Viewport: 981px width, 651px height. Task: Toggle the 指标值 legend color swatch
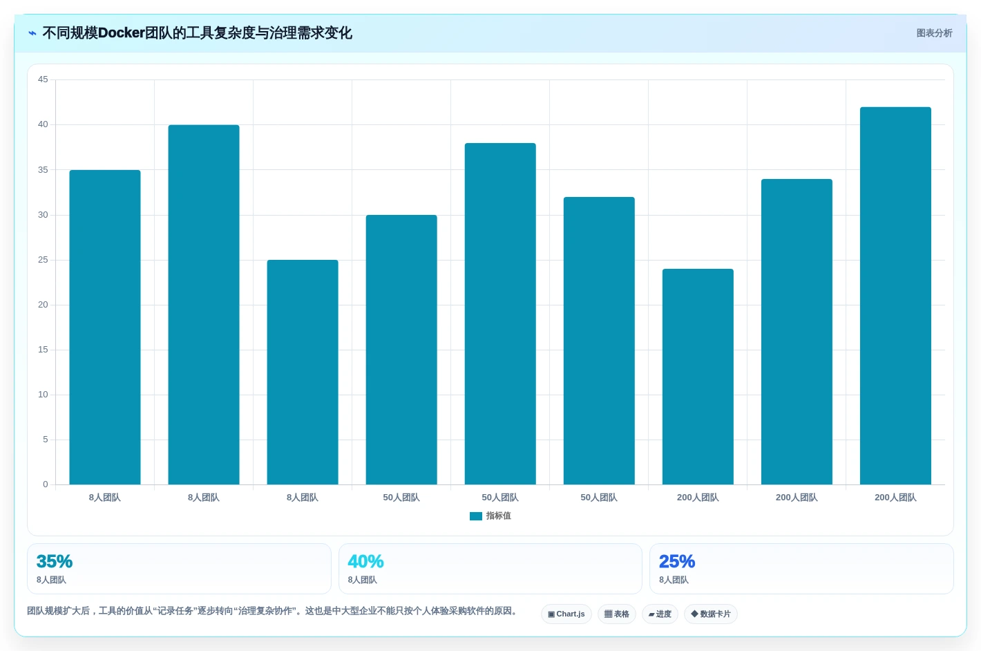click(476, 516)
